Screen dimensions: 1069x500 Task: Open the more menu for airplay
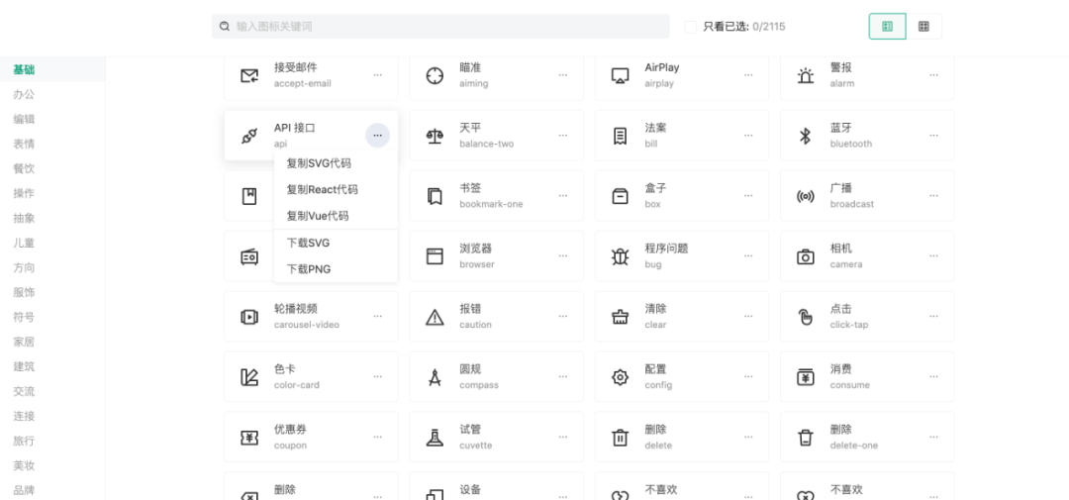748,75
